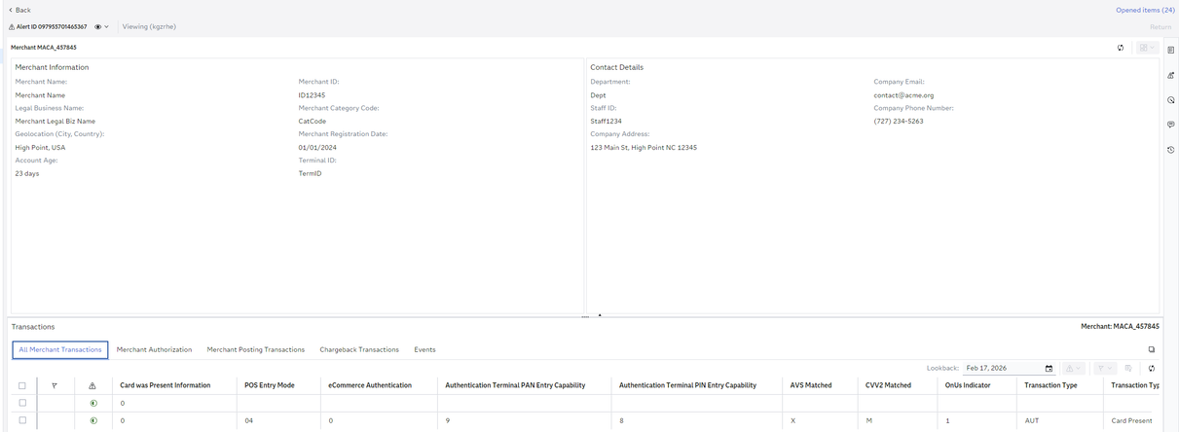This screenshot has height=432, width=1179.
Task: Open the comments sidebar icon
Action: [1170, 125]
